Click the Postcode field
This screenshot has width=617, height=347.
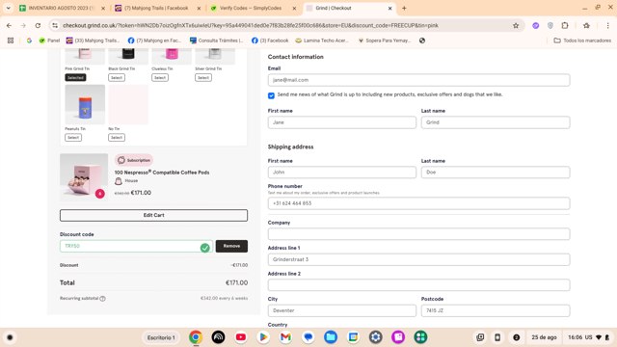click(496, 310)
